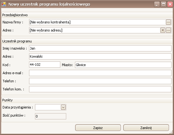
Task: Click the Miasto field showing Gliwice
Action: pyautogui.click(x=123, y=65)
